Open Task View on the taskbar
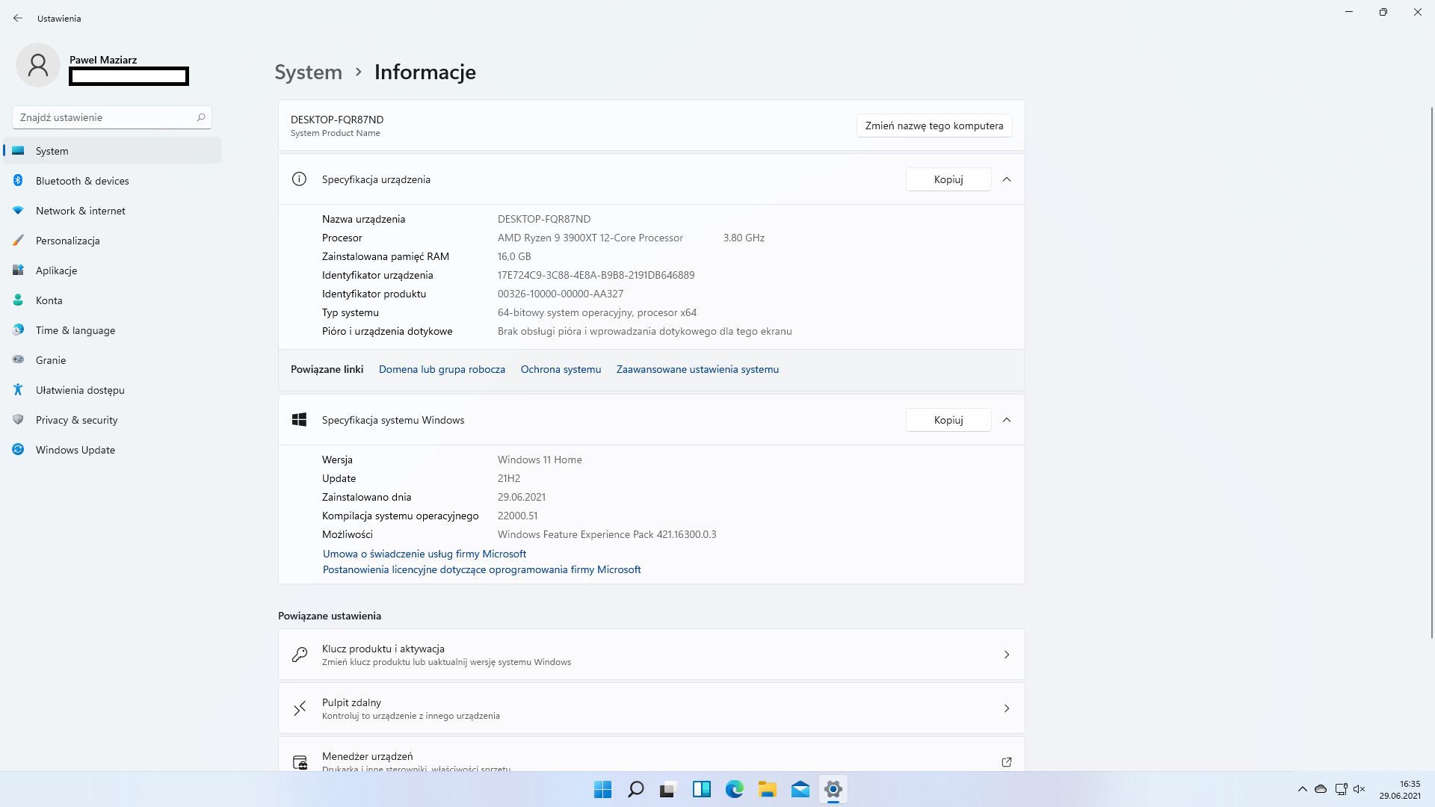This screenshot has height=807, width=1435. click(x=668, y=789)
